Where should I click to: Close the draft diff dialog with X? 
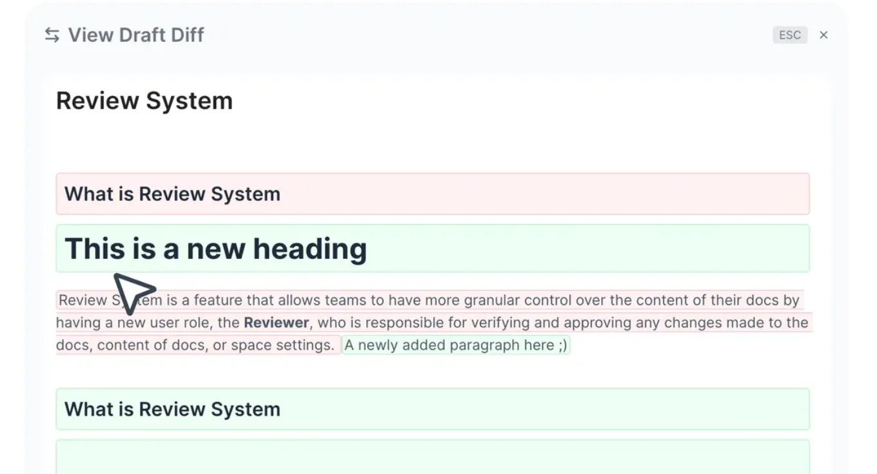point(823,35)
